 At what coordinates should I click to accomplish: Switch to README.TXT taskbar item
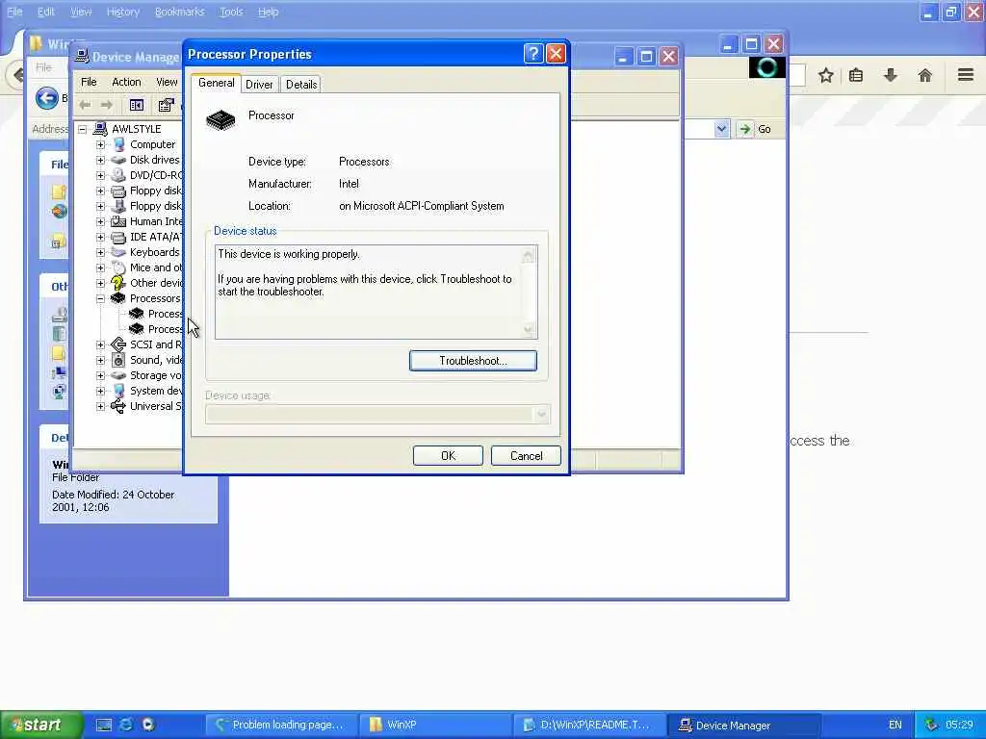coord(588,725)
